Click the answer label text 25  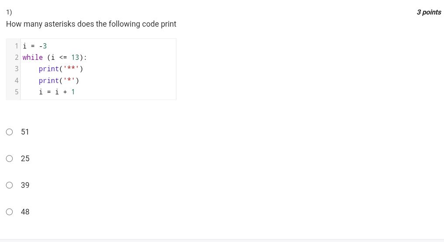click(x=25, y=159)
